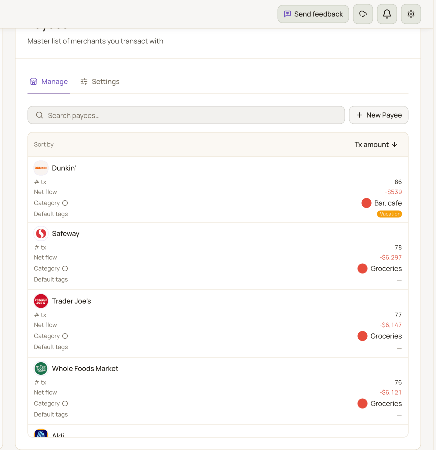The width and height of the screenshot is (436, 450).
Task: Switch to the Manage tab
Action: point(49,82)
